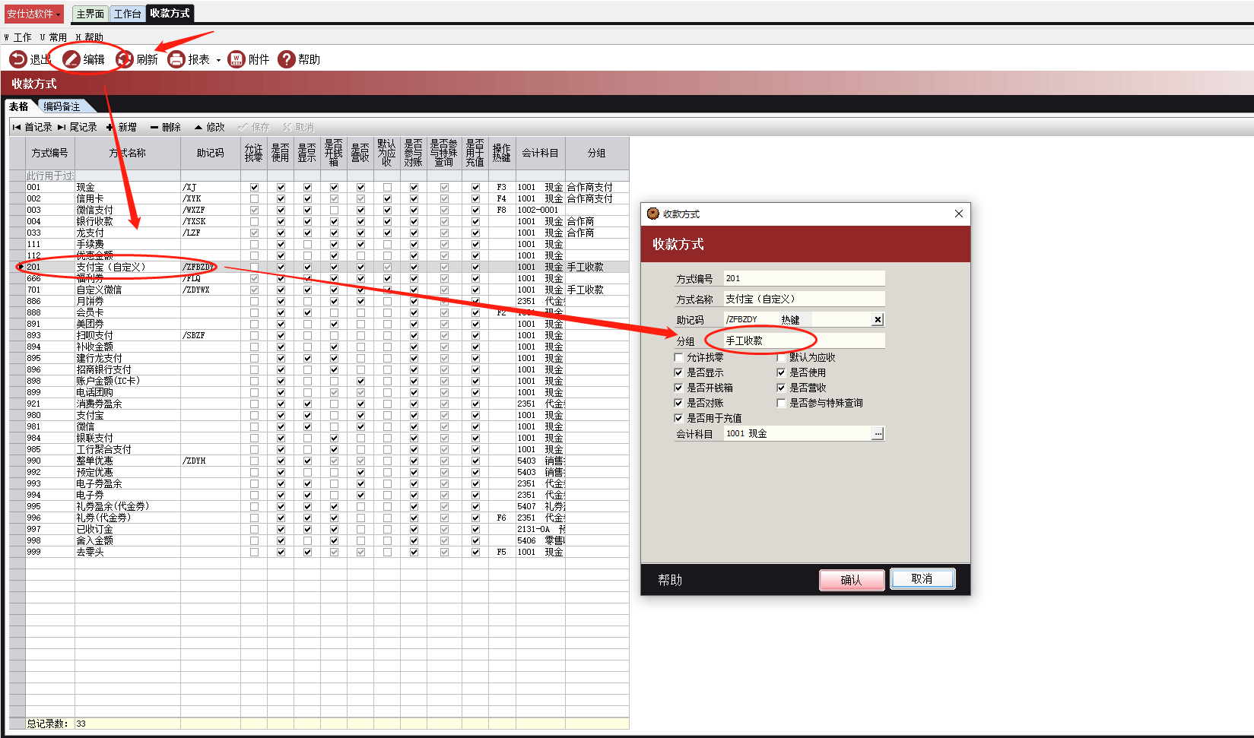
Task: Click the 退出 (exit) toolbar icon
Action: pos(17,59)
